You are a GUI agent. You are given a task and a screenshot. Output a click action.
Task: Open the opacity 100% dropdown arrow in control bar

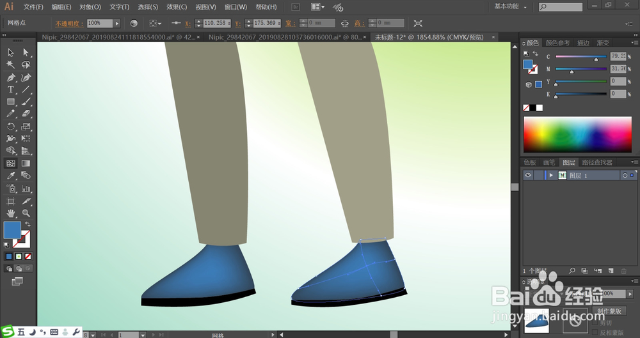pyautogui.click(x=117, y=23)
